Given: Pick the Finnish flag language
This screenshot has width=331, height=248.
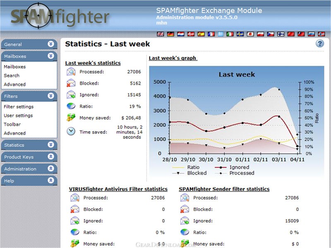Looking at the screenshot, I should point(281,34).
